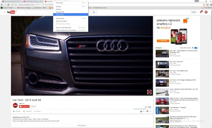Select Odśwież in the tab menu
This screenshot has width=212, height=128.
[x=71, y=6]
